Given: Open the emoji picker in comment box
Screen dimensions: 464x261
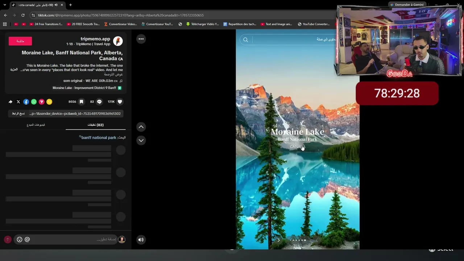Looking at the screenshot, I should [x=20, y=239].
